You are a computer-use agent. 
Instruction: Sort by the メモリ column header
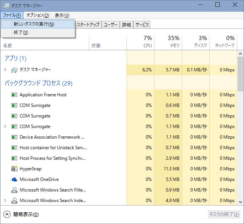coord(168,42)
